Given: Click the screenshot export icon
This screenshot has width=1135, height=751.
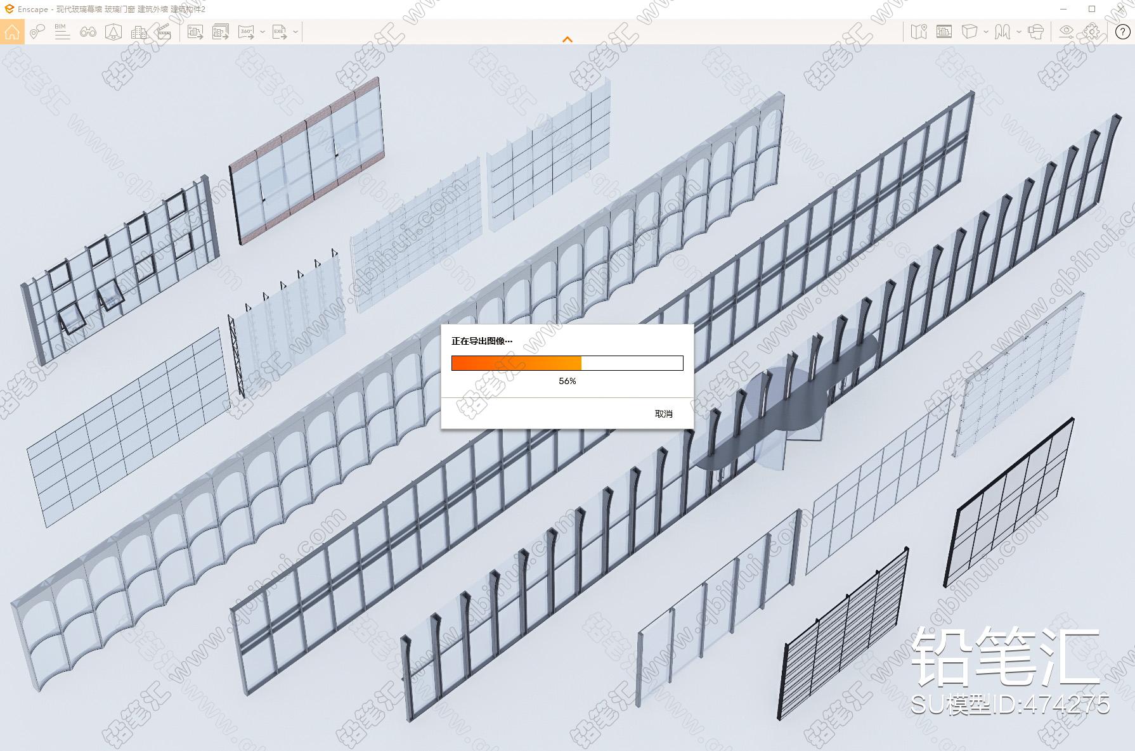Looking at the screenshot, I should pyautogui.click(x=195, y=32).
